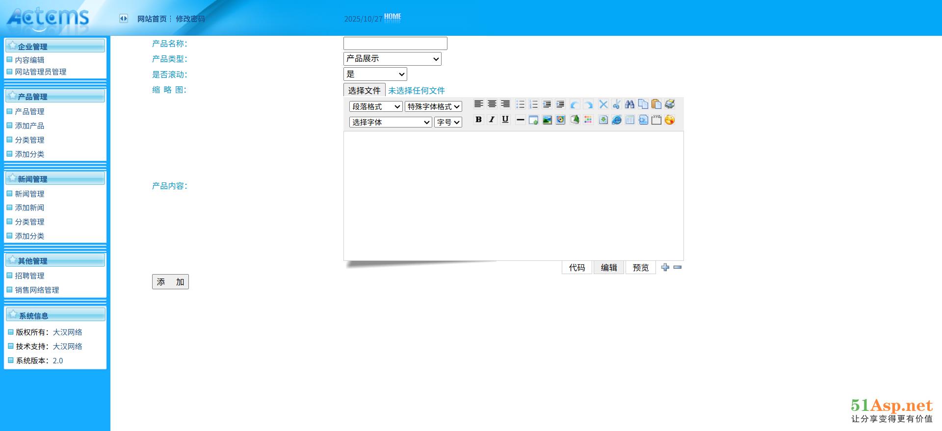Click the smiley emoticon icon
The image size is (942, 431).
click(670, 120)
